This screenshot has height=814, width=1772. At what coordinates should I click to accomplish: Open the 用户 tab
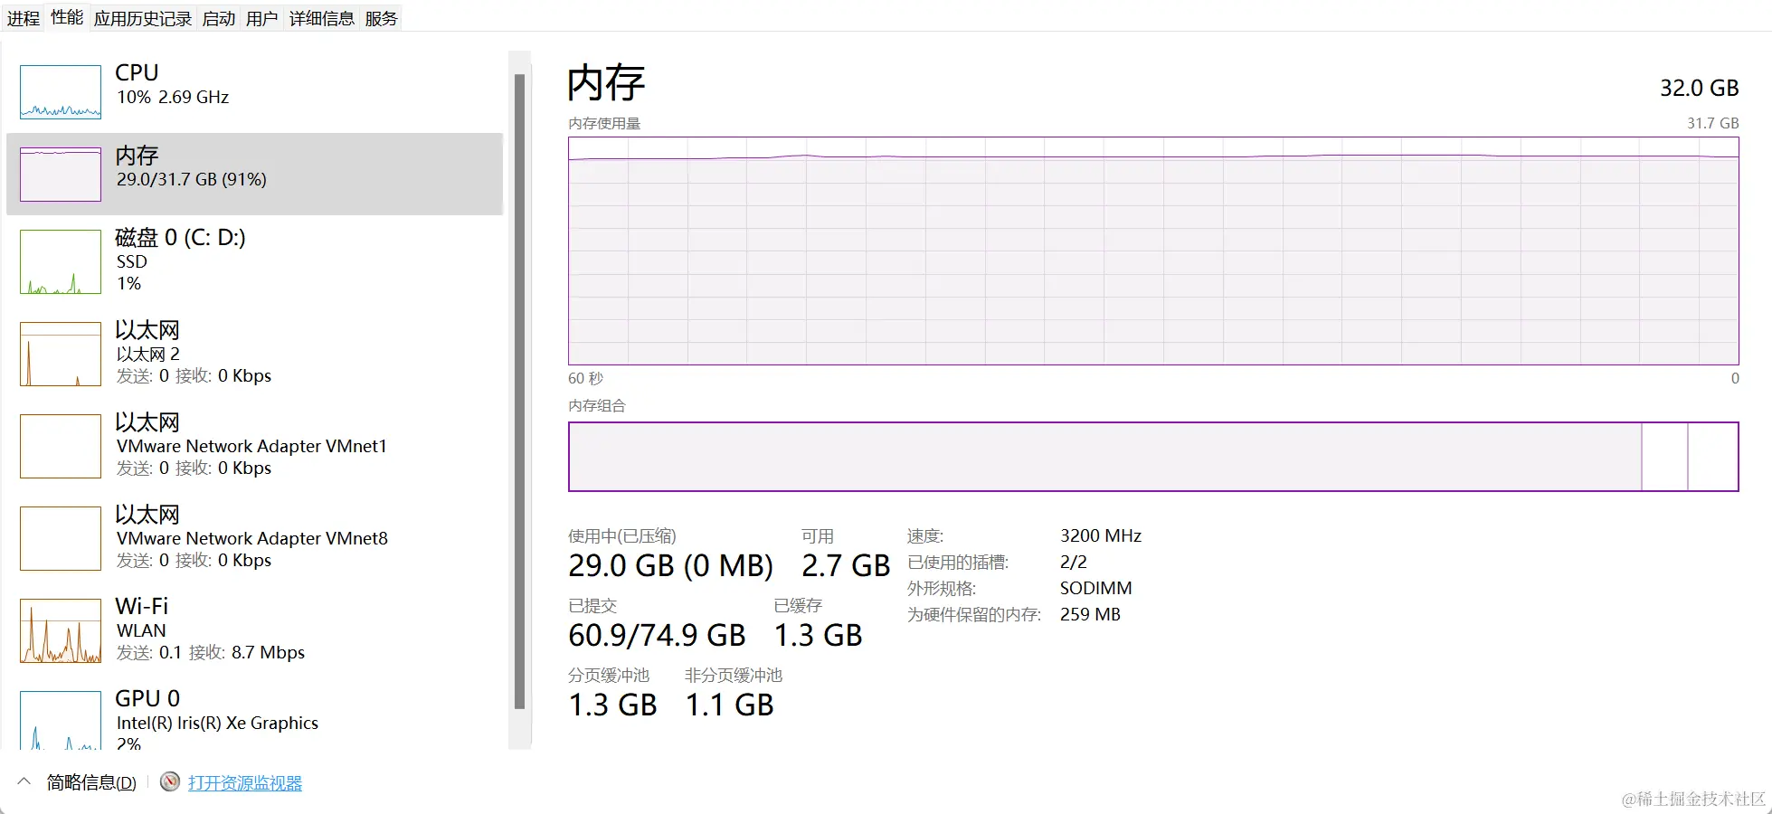tap(262, 19)
